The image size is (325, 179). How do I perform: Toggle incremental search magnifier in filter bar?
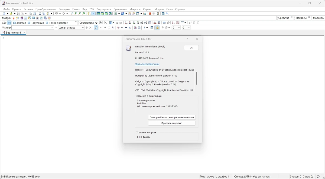pyautogui.click(x=96, y=28)
